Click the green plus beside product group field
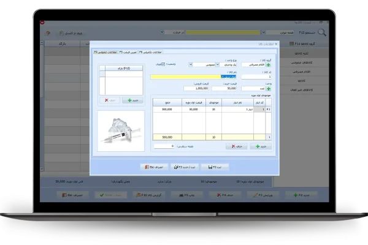 [268, 64]
